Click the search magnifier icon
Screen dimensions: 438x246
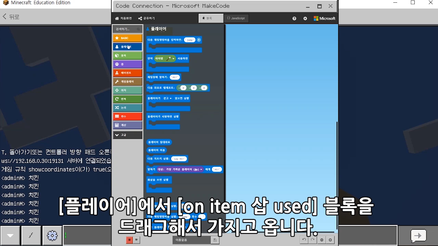pyautogui.click(x=138, y=29)
